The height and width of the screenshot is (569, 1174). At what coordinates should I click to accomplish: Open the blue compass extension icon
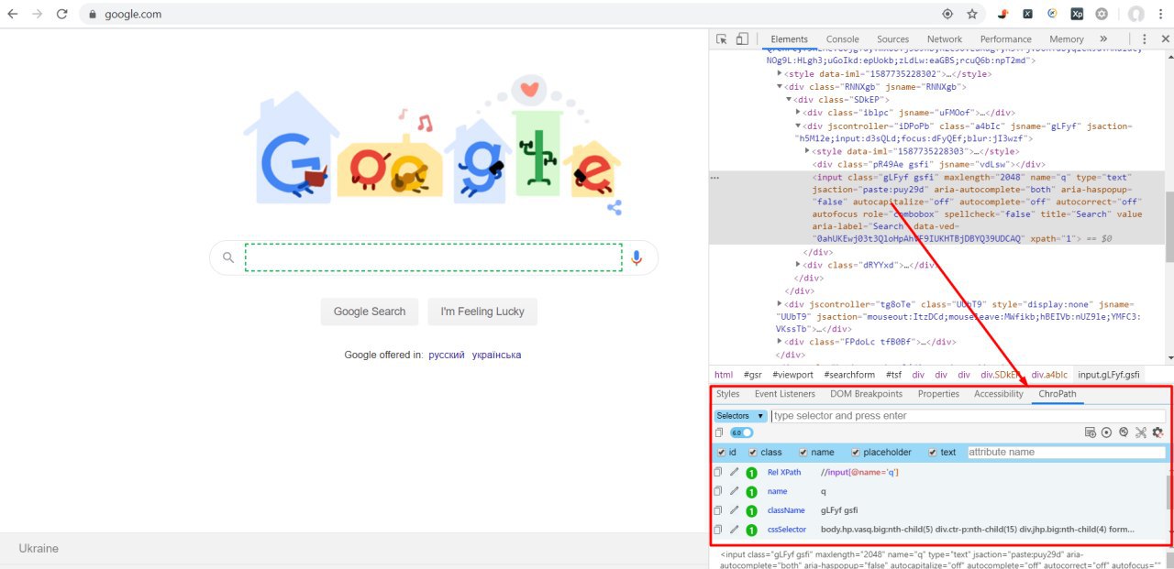(x=1053, y=14)
